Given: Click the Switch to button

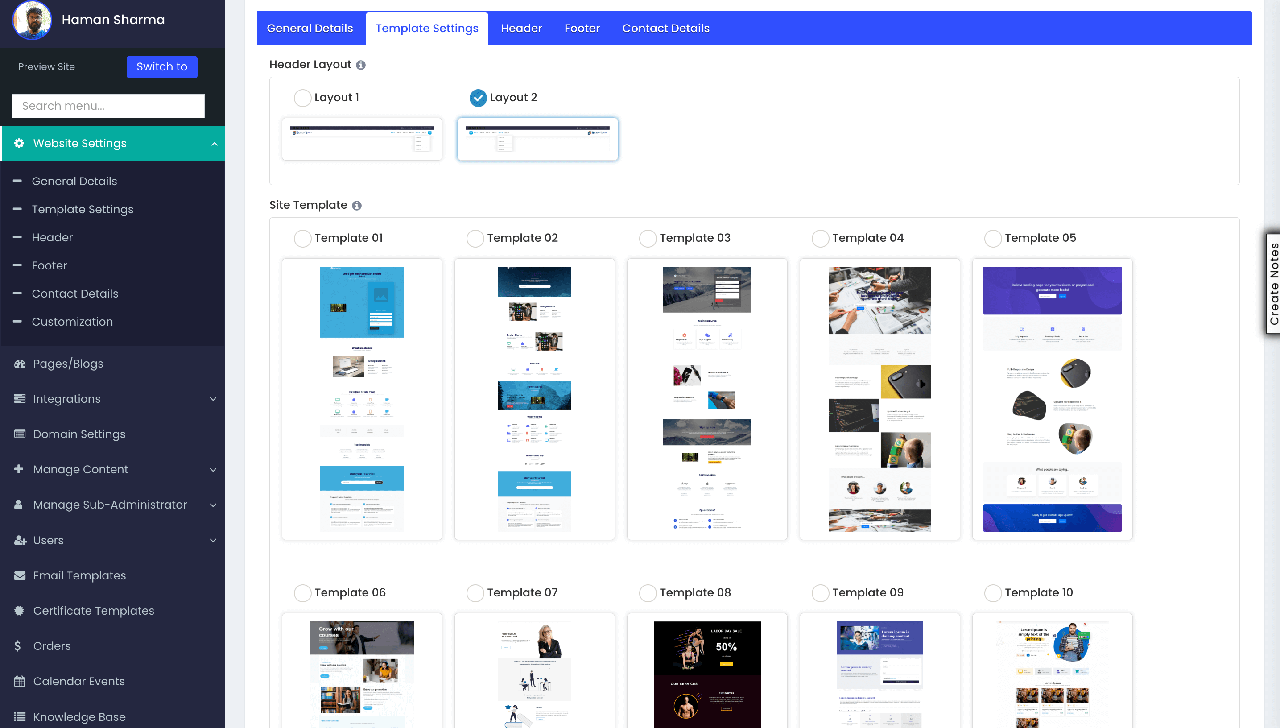Looking at the screenshot, I should pos(161,67).
